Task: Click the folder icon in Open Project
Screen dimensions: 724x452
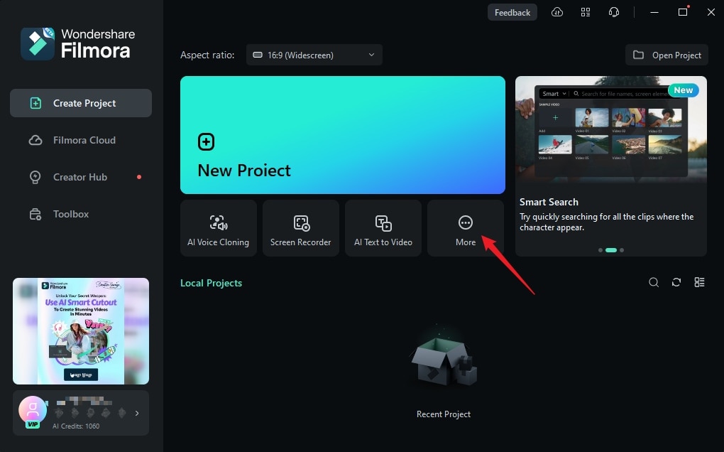Action: pyautogui.click(x=639, y=55)
